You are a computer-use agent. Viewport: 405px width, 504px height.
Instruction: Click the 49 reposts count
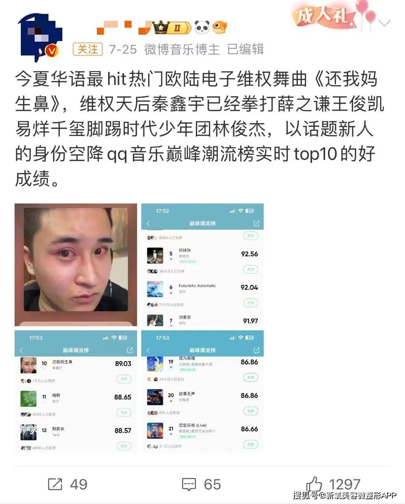coord(78,484)
